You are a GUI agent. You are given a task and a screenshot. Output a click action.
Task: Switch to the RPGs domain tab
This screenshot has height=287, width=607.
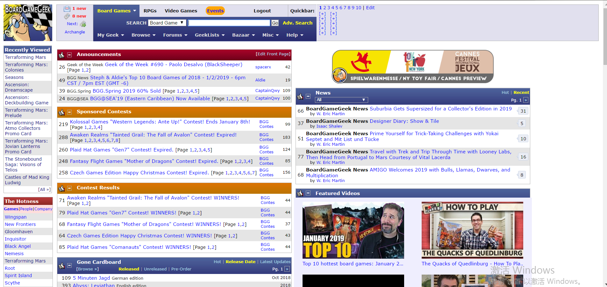(x=150, y=11)
